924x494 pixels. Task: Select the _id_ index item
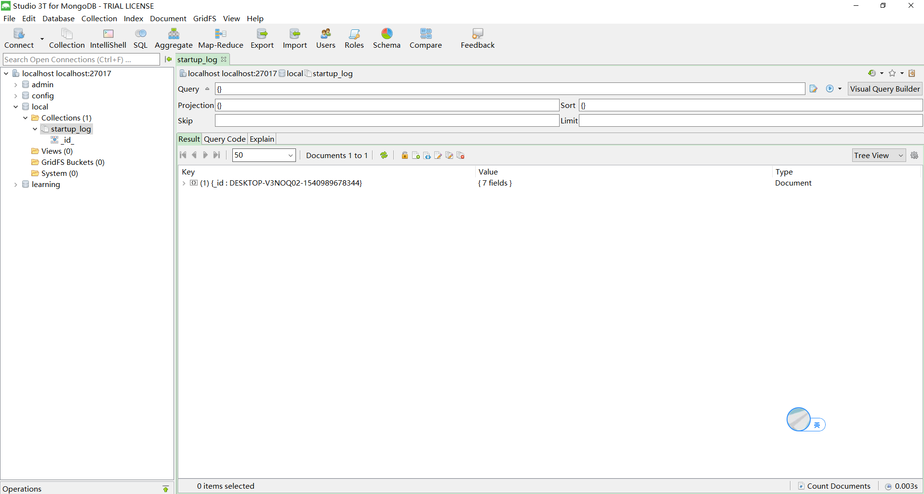[63, 140]
